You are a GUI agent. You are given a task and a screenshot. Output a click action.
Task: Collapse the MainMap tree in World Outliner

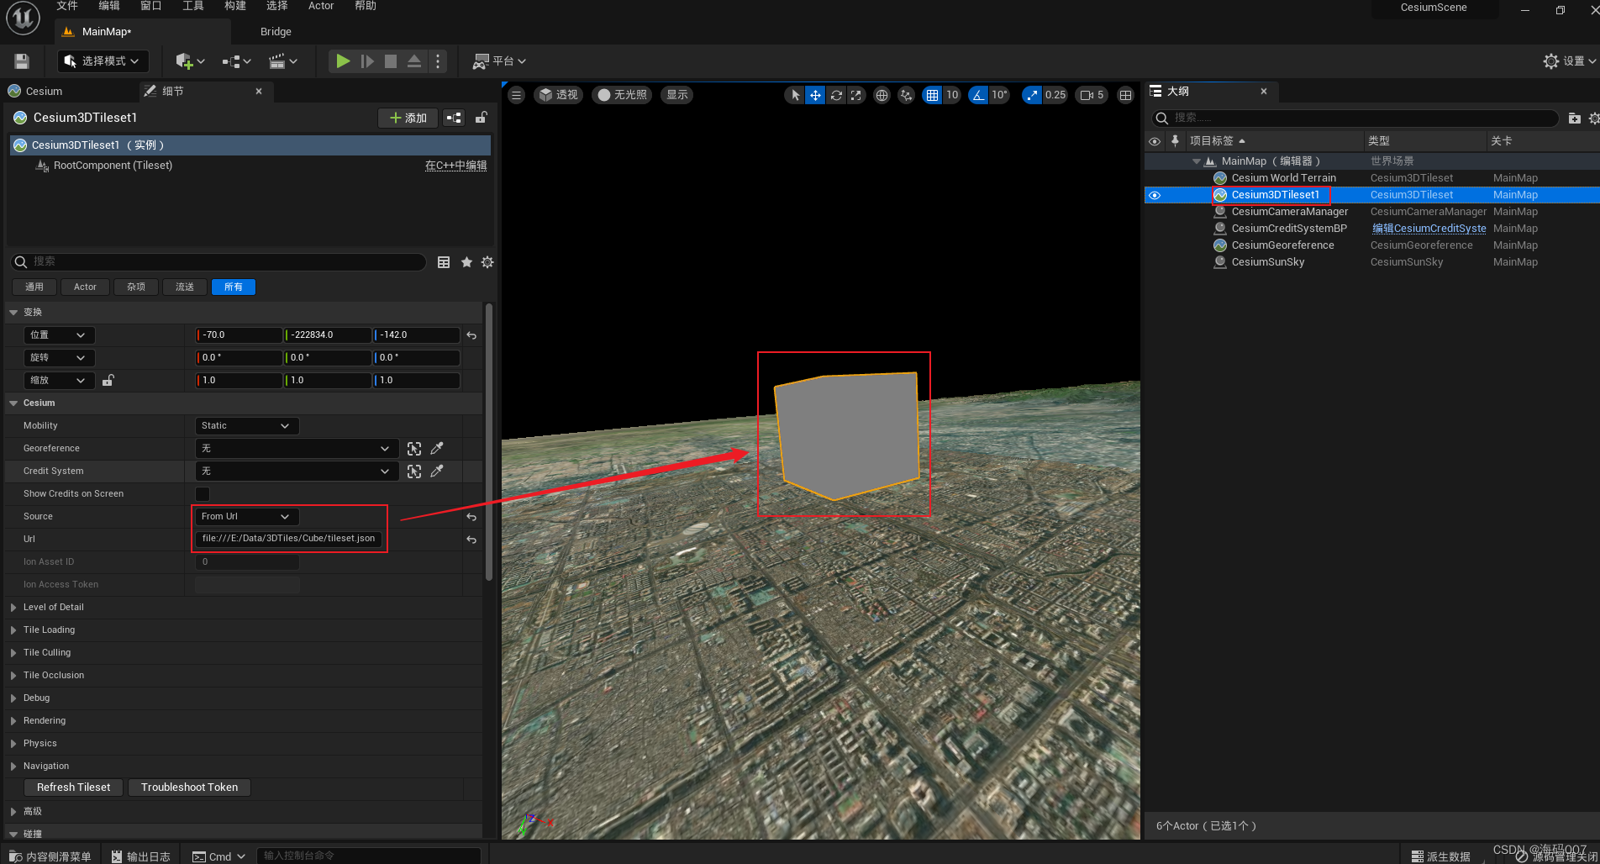1196,161
